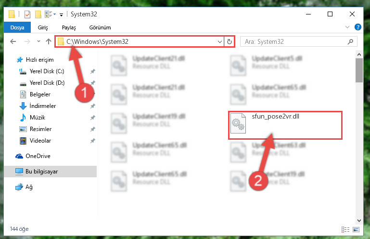Image resolution: width=370 pixels, height=239 pixels.
Task: Go up one folder with up arrow
Action: 49,41
